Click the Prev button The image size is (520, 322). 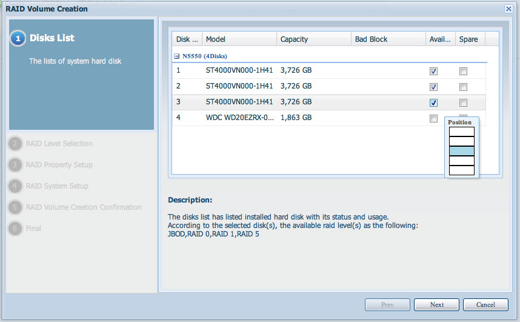tap(387, 304)
